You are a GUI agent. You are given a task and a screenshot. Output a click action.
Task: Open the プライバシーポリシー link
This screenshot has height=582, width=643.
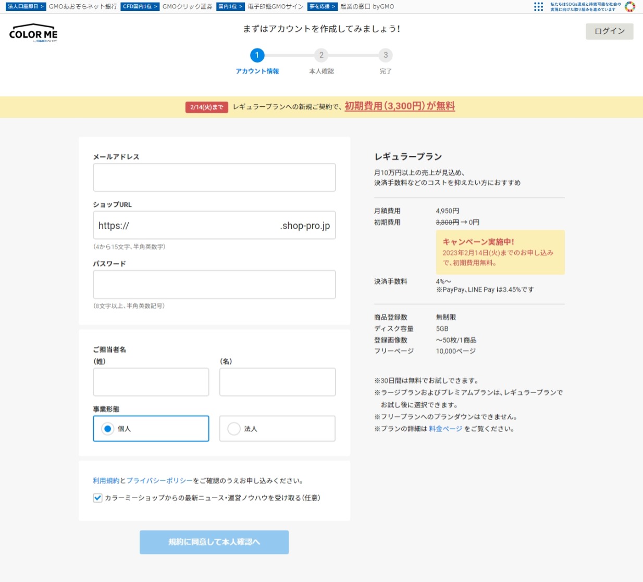click(x=159, y=481)
